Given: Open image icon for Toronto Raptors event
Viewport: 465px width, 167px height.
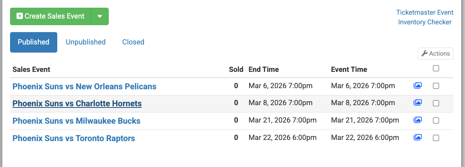Looking at the screenshot, I should (417, 137).
